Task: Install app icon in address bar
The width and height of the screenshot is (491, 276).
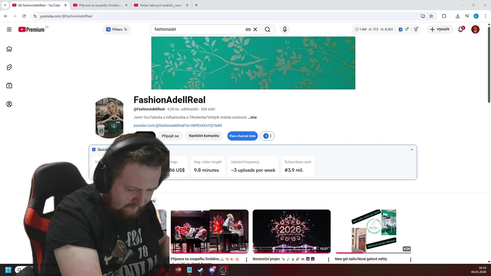Action: [x=423, y=16]
